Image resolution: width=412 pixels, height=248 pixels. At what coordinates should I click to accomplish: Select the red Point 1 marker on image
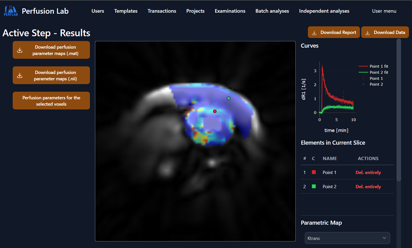click(215, 111)
